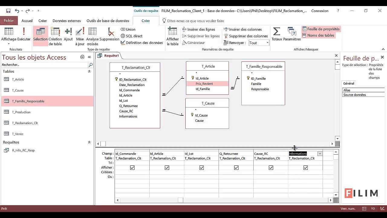387x218 pixels.
Task: Switch to design view in status bar
Action: [x=382, y=209]
